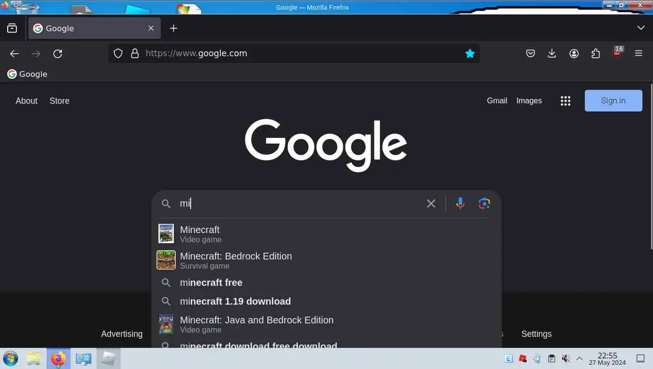Image resolution: width=653 pixels, height=369 pixels.
Task: Click the Firefox taskbar icon
Action: (x=58, y=358)
